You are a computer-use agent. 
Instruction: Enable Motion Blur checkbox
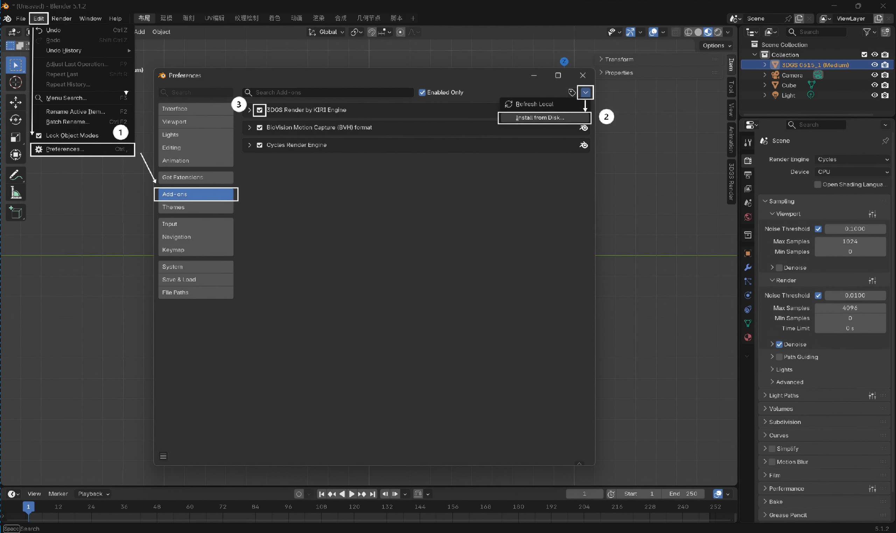pyautogui.click(x=772, y=462)
